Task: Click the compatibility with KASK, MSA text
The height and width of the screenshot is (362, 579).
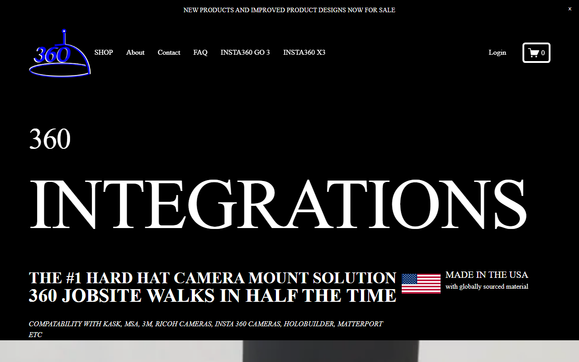Action: [206, 329]
